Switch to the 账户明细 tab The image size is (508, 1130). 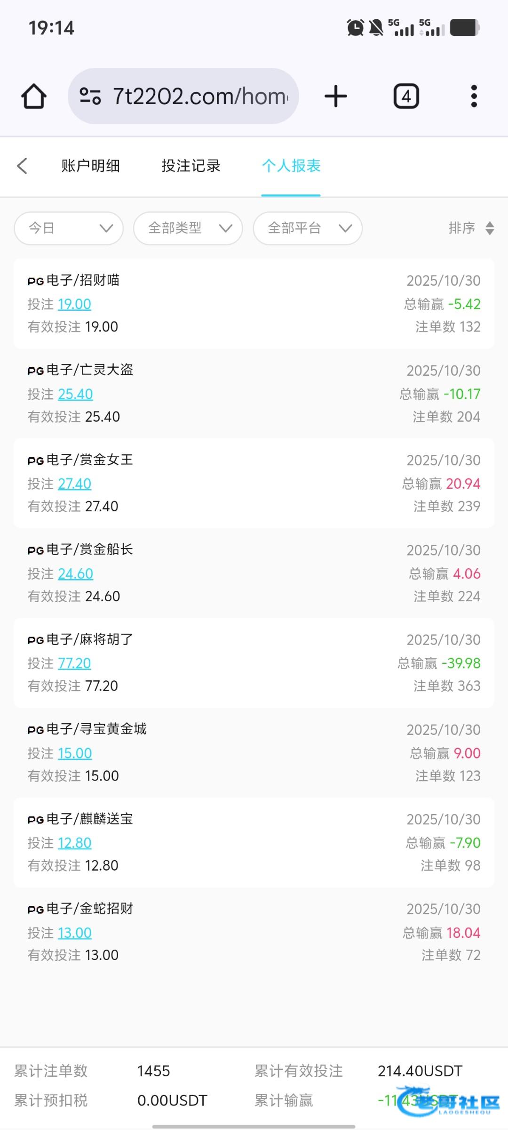point(90,166)
